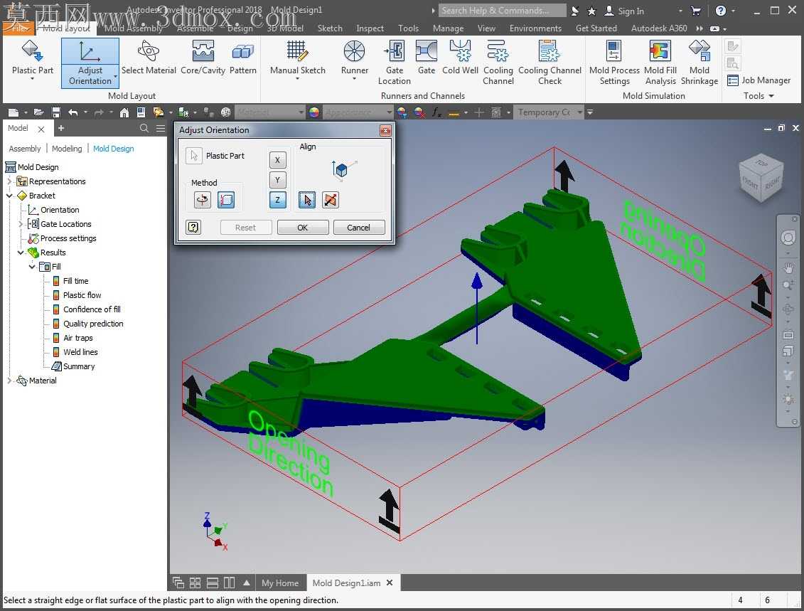The height and width of the screenshot is (611, 804).
Task: Select the Cooling Channel Check tool
Action: click(550, 63)
